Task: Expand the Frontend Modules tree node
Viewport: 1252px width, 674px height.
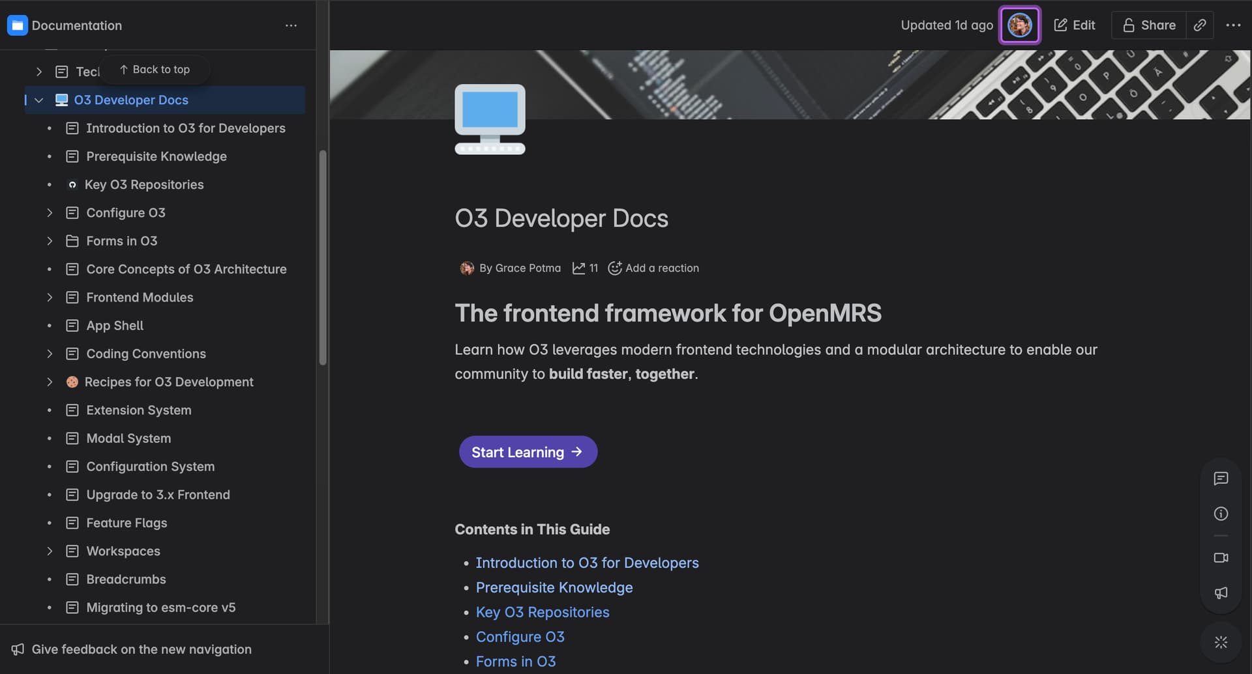Action: point(50,298)
